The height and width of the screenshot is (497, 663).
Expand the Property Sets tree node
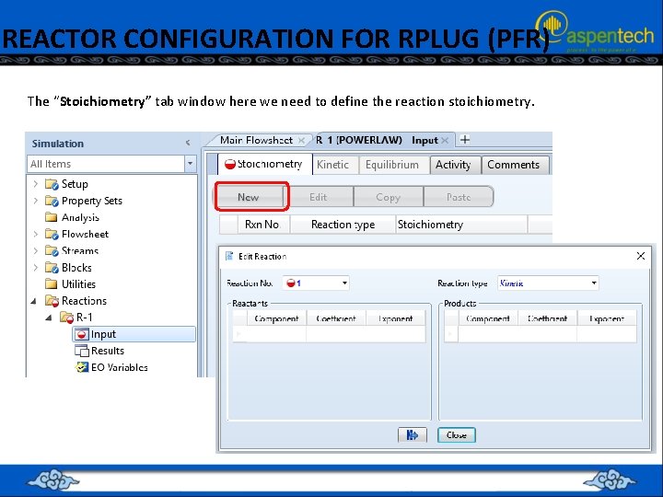click(36, 201)
